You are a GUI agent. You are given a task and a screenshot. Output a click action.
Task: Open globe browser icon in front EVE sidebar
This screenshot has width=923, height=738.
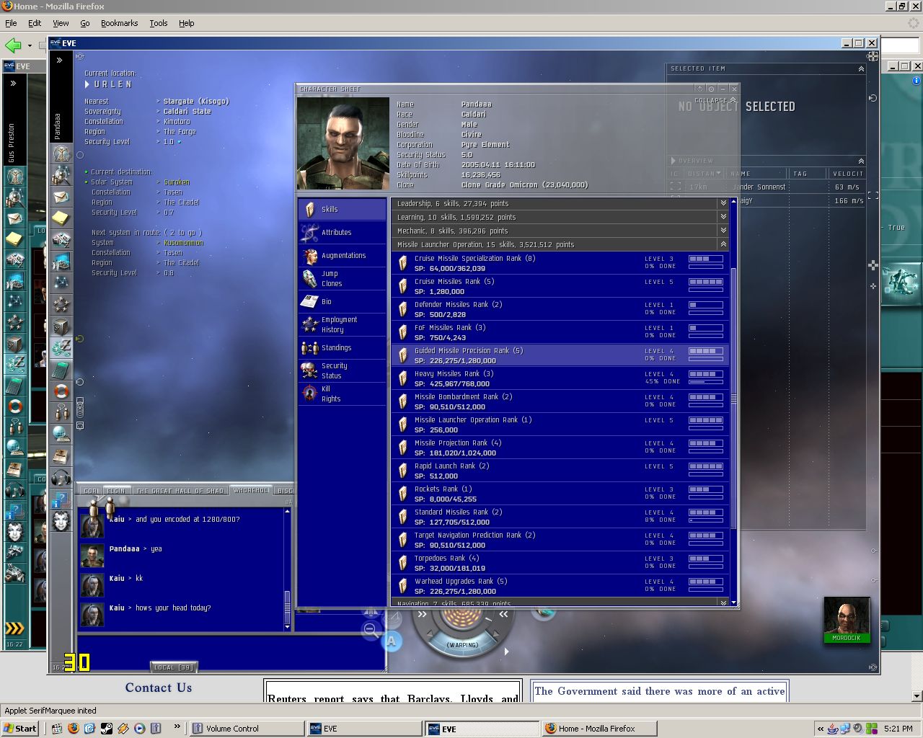pos(61,435)
